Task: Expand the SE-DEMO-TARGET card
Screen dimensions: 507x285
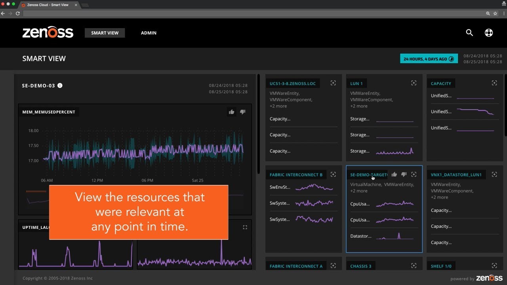Action: 414,175
